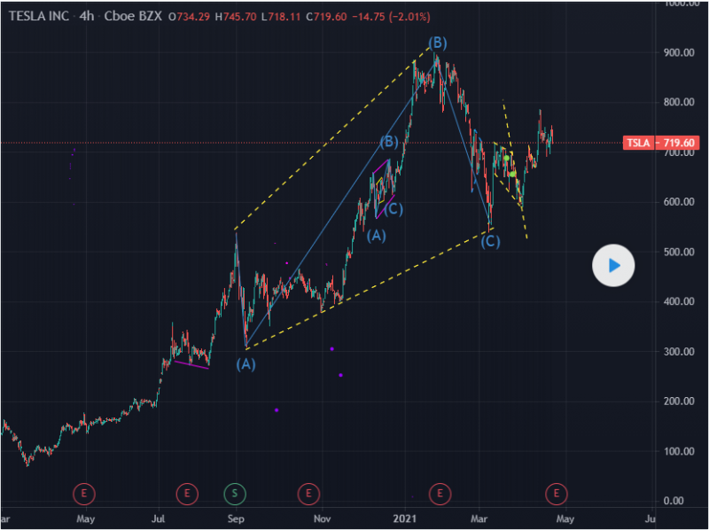Click the rightmost earnings "E" marker
Viewport: 709px width, 530px height.
[557, 492]
